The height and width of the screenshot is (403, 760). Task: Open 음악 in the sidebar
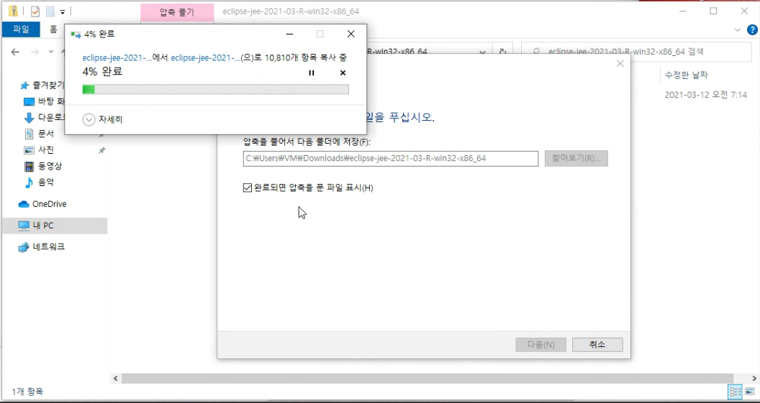40,182
